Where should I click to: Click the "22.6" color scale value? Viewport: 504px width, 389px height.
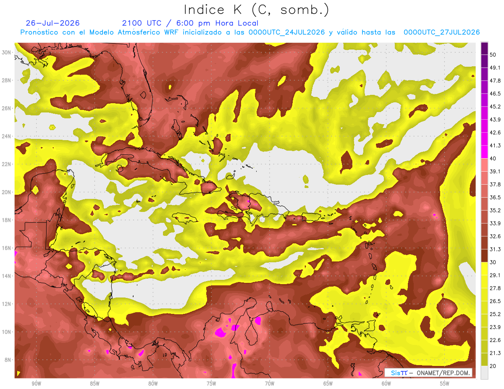[495, 340]
